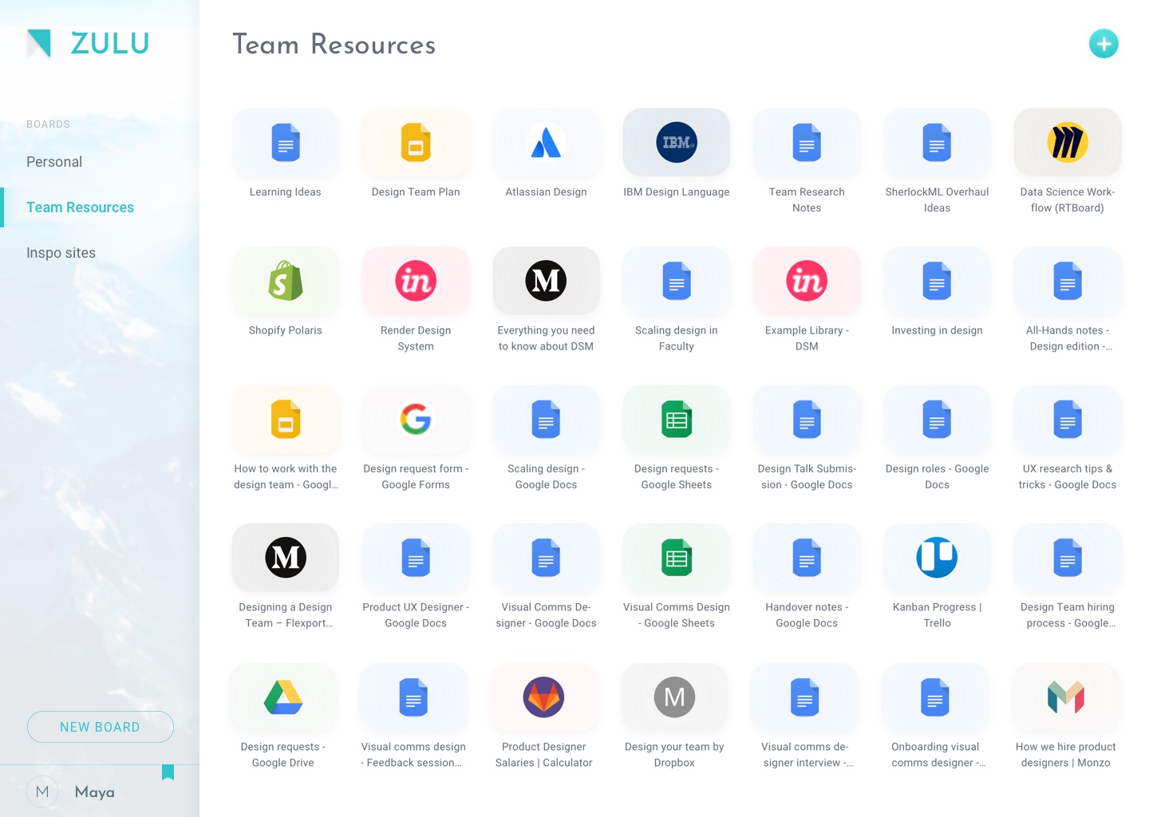Click the plus button to add resource

(1104, 44)
